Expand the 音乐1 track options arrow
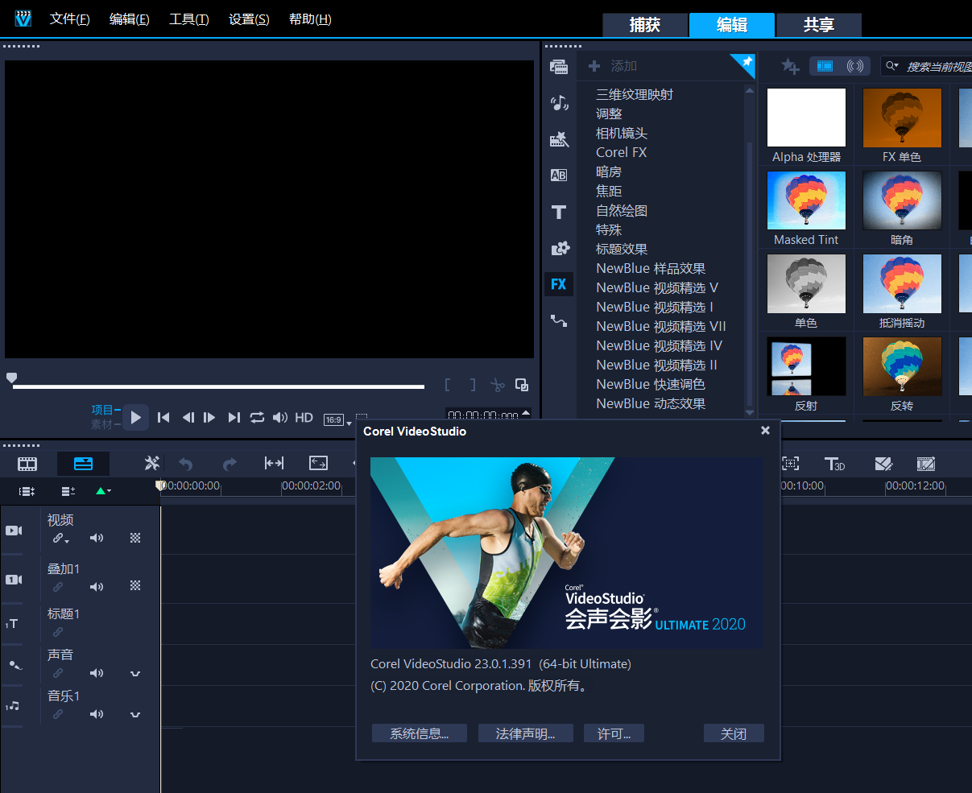 tap(135, 714)
